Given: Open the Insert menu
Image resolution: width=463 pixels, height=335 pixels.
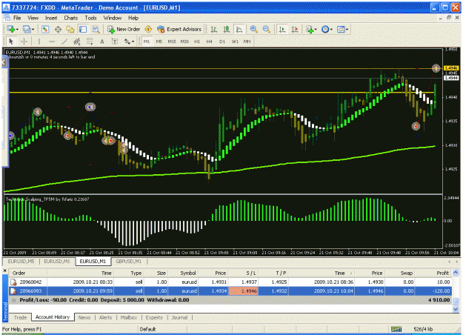Looking at the screenshot, I should pyautogui.click(x=51, y=18).
